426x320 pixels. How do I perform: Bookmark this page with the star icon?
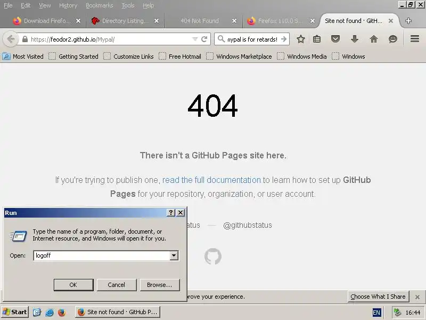pyautogui.click(x=300, y=39)
